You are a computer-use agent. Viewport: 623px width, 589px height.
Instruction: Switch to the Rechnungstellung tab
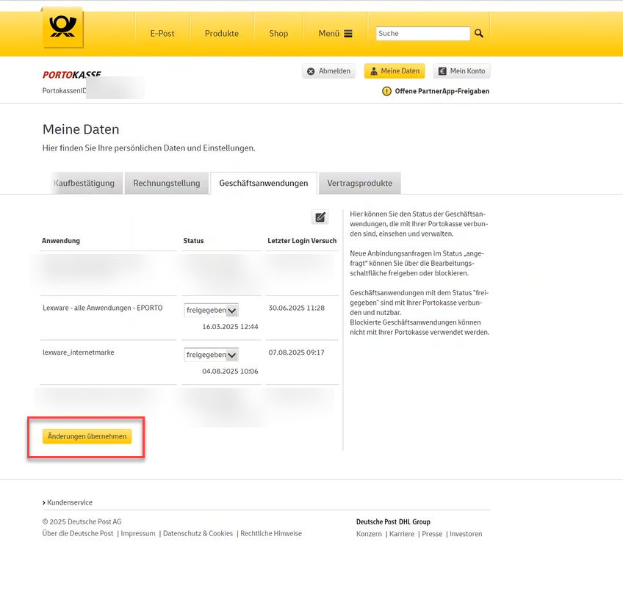click(x=166, y=183)
